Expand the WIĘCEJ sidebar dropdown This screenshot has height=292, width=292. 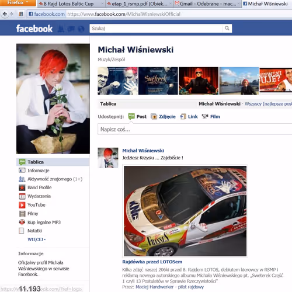37,239
